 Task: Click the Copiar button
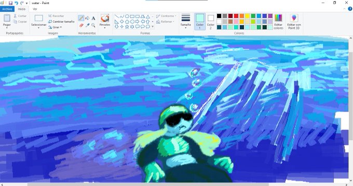[20, 22]
